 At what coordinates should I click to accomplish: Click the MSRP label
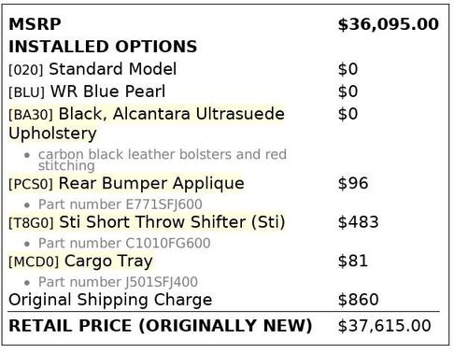pyautogui.click(x=35, y=24)
